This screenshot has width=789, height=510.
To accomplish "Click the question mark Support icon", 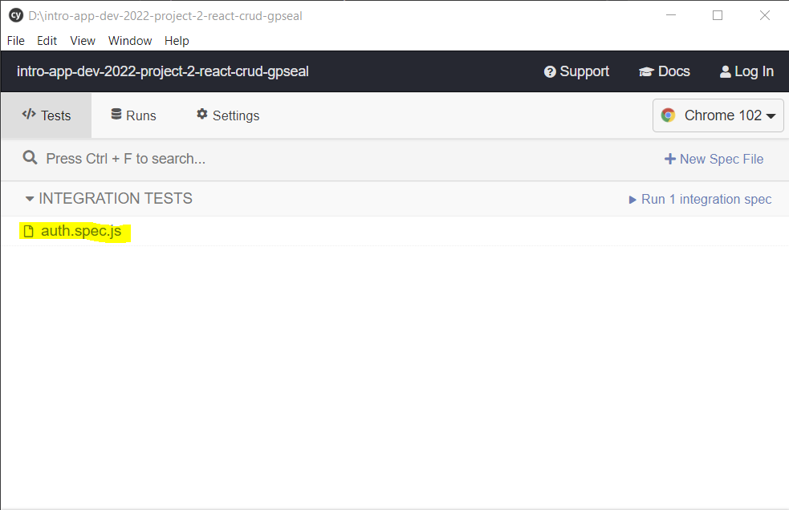I will (550, 71).
